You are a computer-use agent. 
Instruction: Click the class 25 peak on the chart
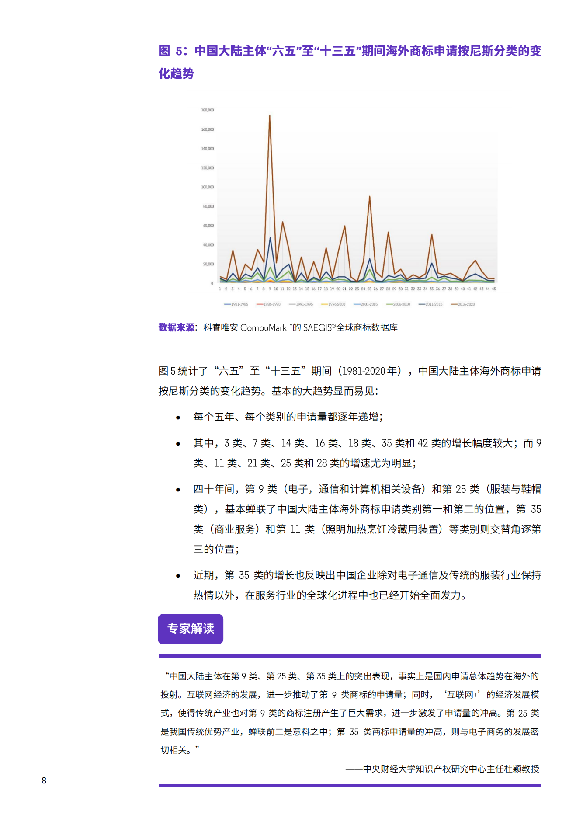(370, 197)
